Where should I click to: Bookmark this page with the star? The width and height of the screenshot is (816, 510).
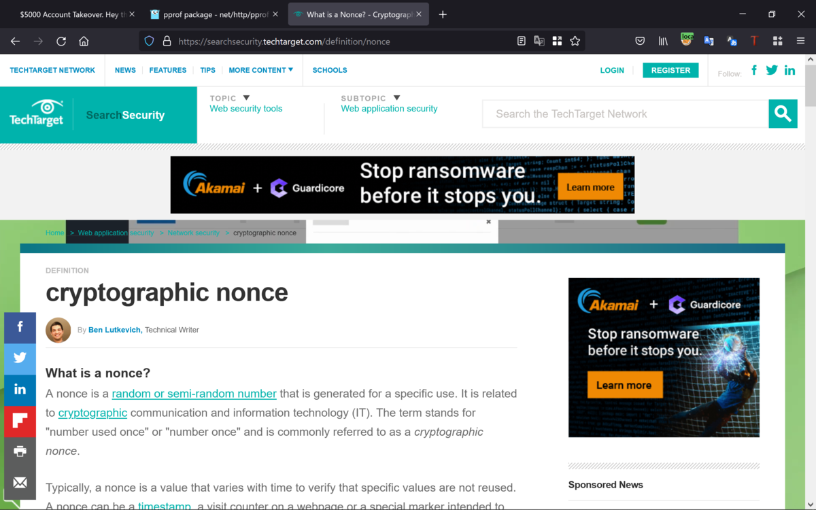pos(575,41)
